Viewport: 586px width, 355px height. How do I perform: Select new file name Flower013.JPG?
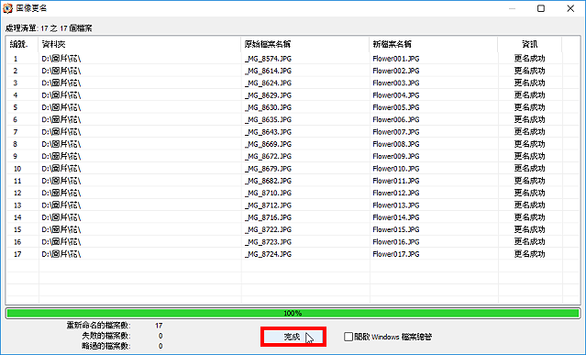click(396, 205)
